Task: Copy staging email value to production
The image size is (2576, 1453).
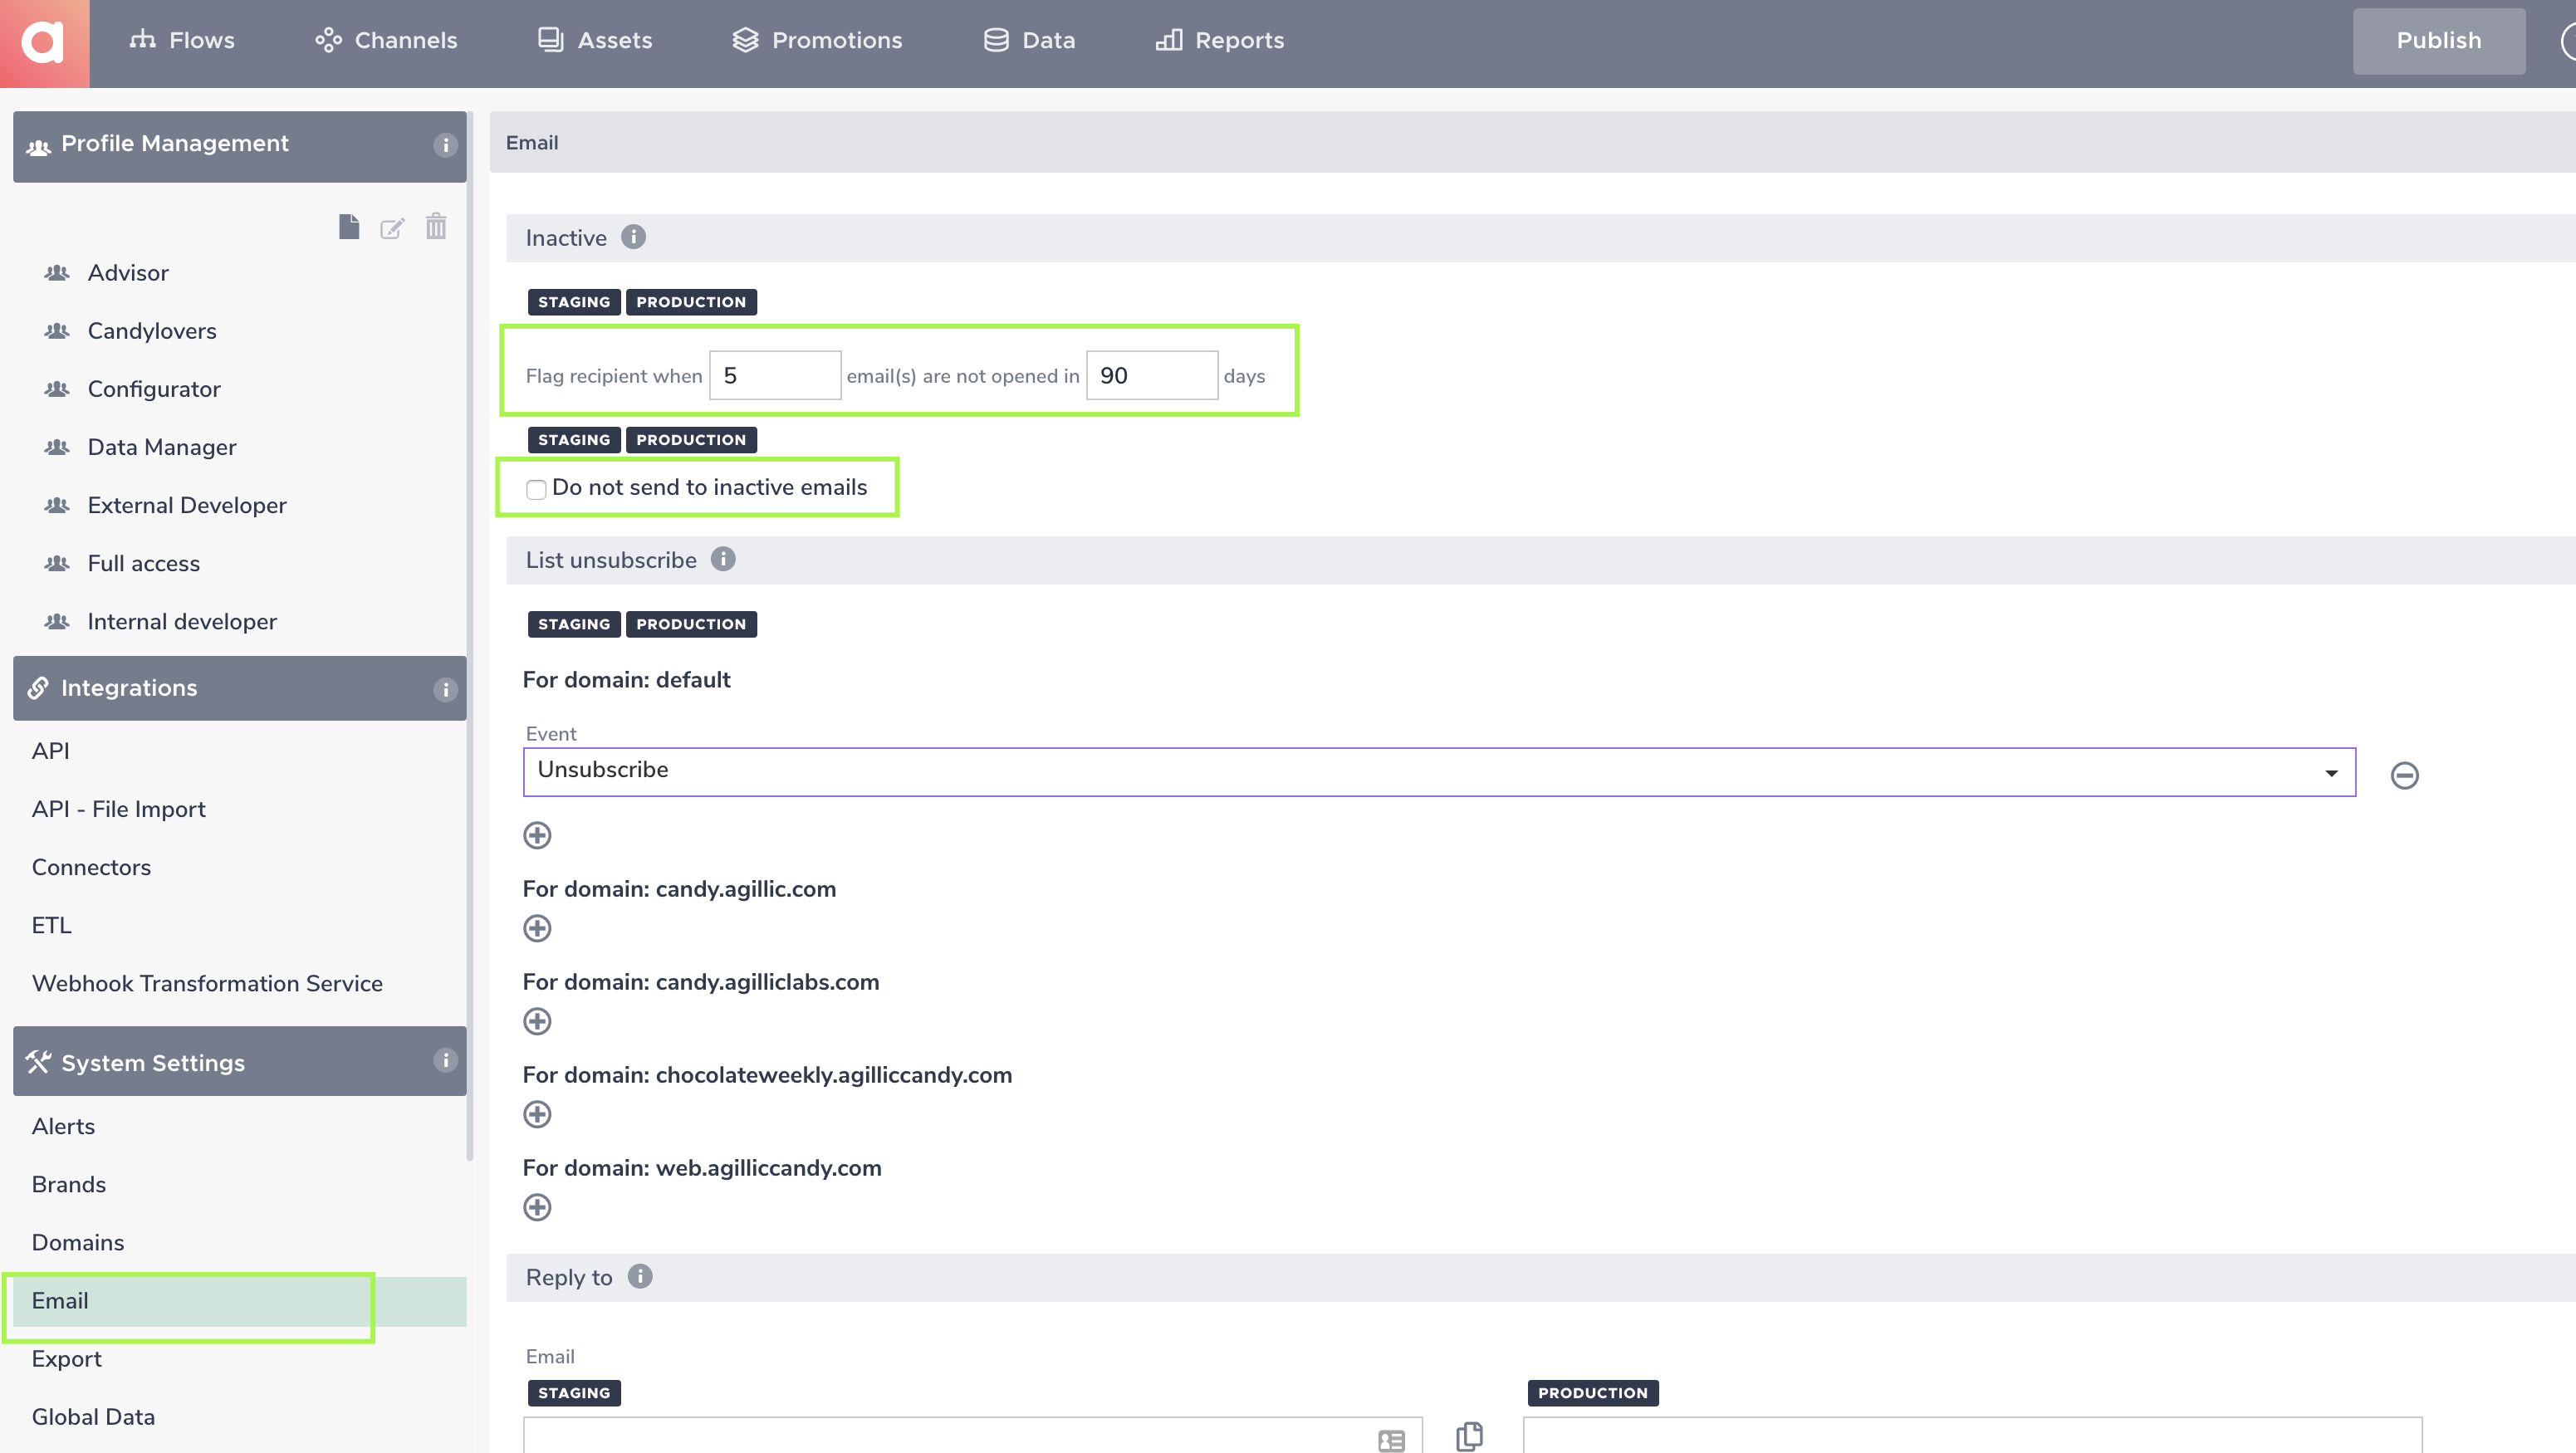Action: point(1469,1436)
